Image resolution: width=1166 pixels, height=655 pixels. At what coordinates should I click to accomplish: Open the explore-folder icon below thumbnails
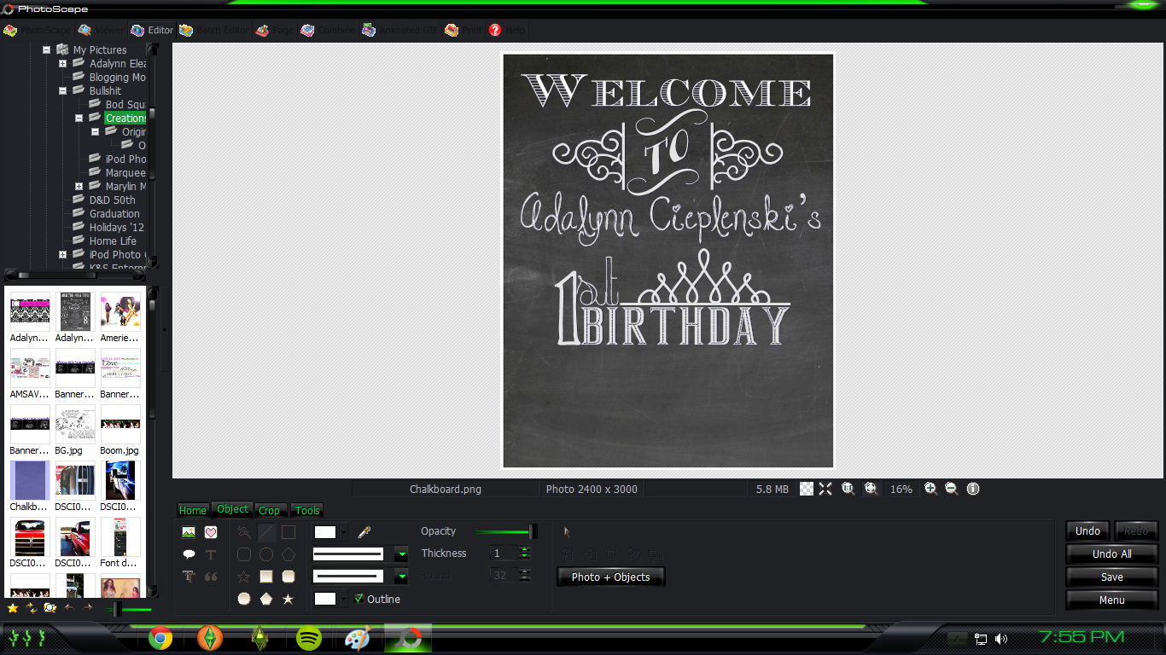tap(50, 608)
